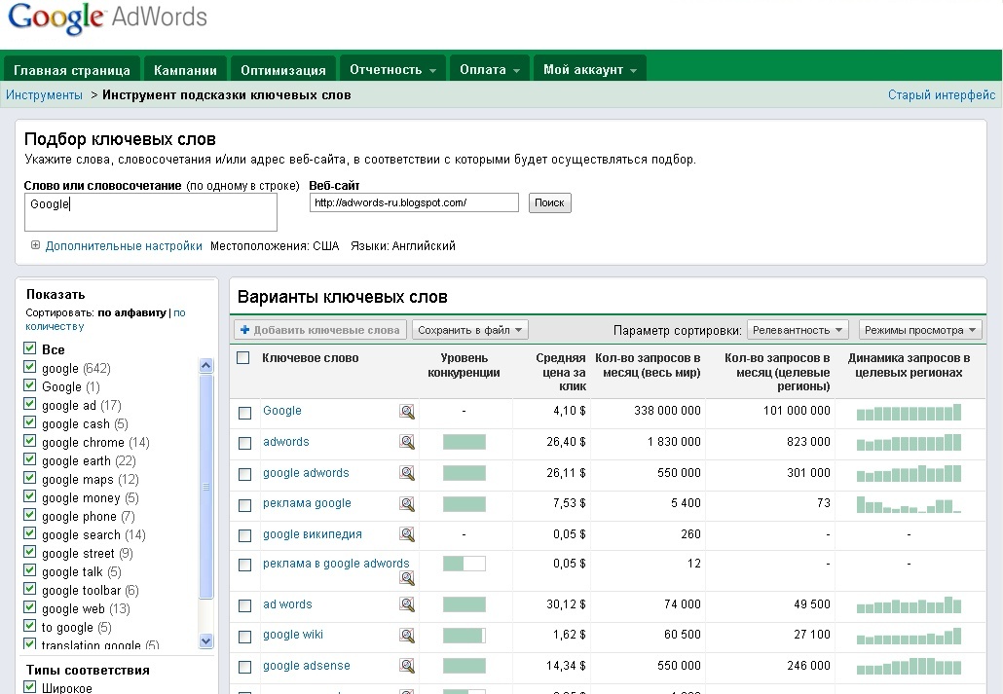Uncheck google toolbar (6) category
The image size is (1003, 694).
coord(29,590)
